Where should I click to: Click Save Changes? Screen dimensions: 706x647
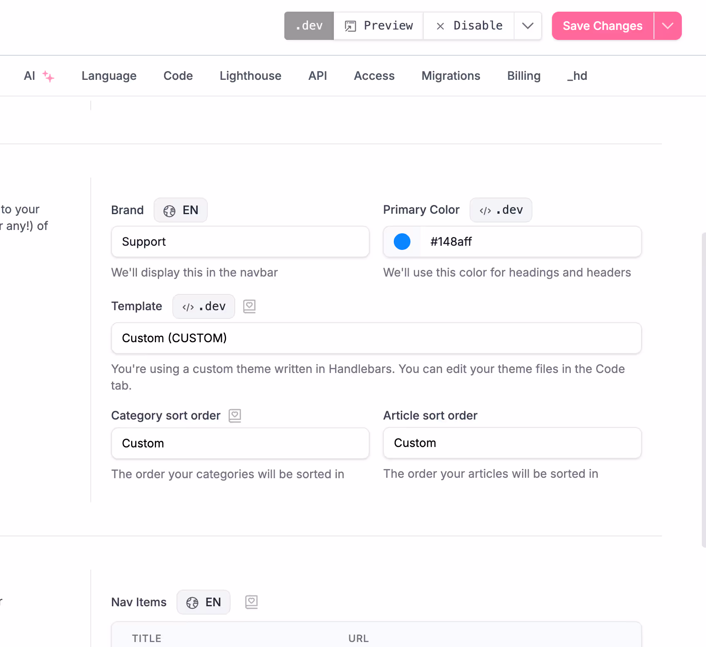[603, 26]
